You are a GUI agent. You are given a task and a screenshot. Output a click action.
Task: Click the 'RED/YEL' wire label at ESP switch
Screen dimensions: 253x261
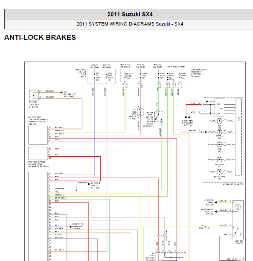click(223, 201)
